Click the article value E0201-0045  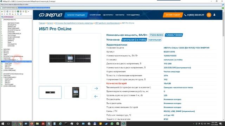pyautogui.click(x=169, y=52)
